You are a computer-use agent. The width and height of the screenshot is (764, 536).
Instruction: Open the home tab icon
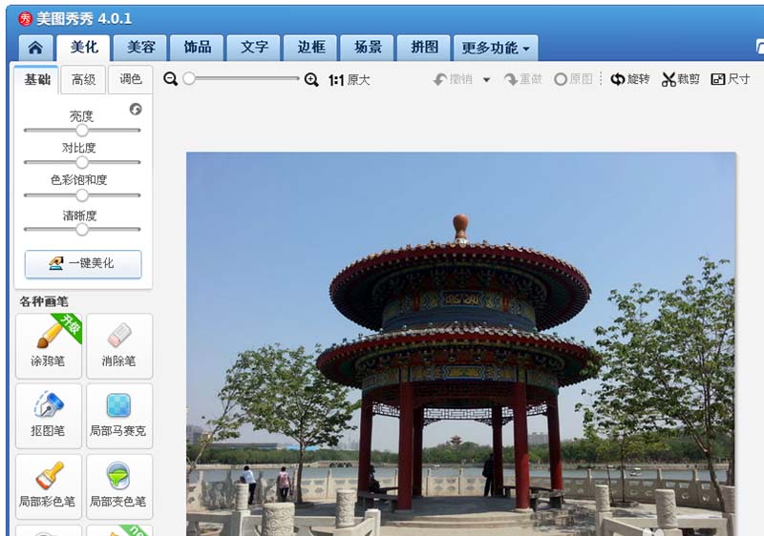35,48
